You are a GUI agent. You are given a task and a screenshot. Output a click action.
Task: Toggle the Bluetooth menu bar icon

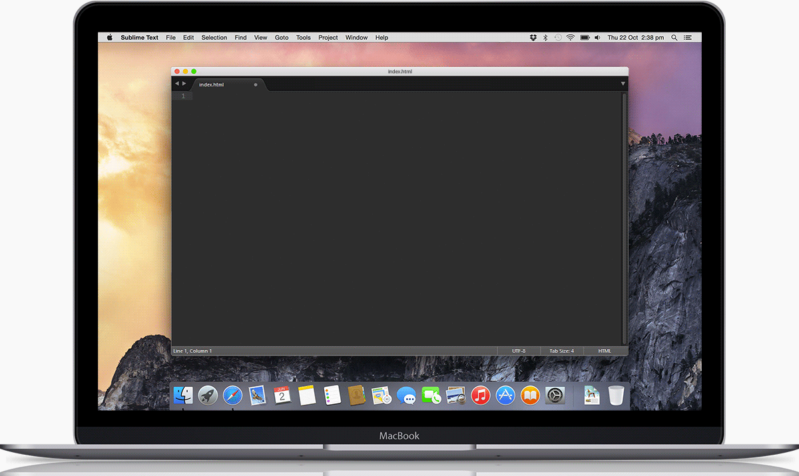(x=545, y=38)
